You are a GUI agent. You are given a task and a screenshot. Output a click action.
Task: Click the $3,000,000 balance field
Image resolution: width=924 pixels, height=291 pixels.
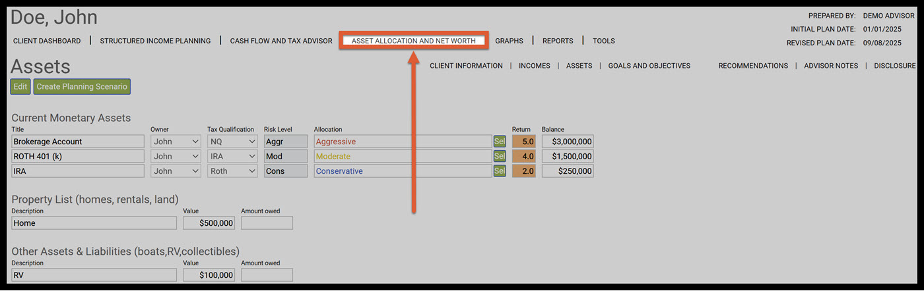coord(568,142)
